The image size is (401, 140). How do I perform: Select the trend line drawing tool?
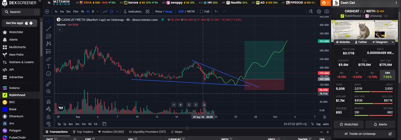[49, 28]
